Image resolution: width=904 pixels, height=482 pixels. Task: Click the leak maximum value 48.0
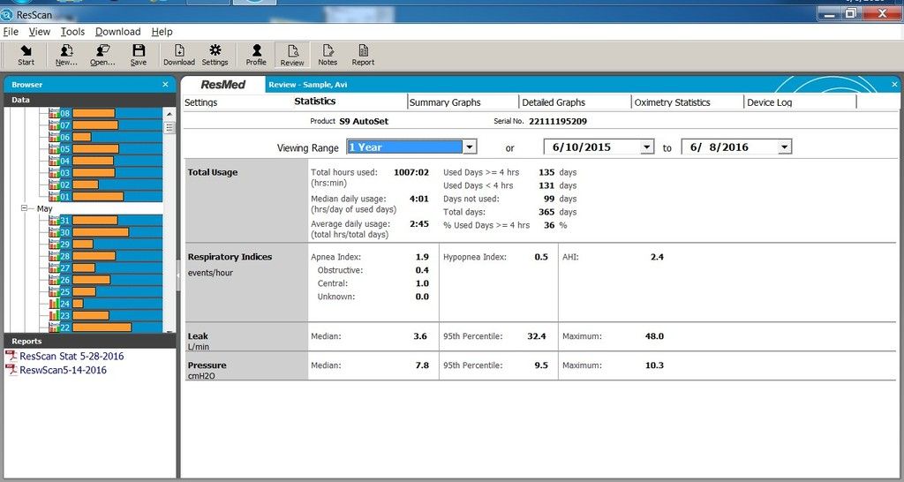click(654, 336)
